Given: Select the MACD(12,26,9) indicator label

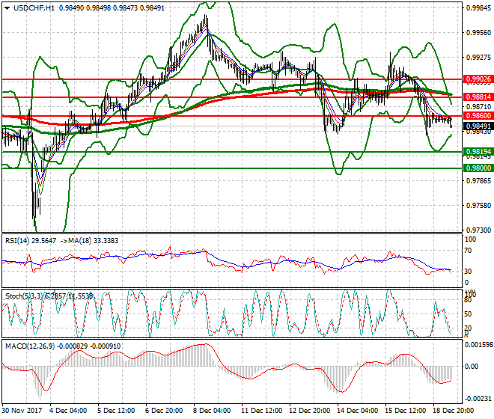Looking at the screenshot, I should (x=30, y=346).
